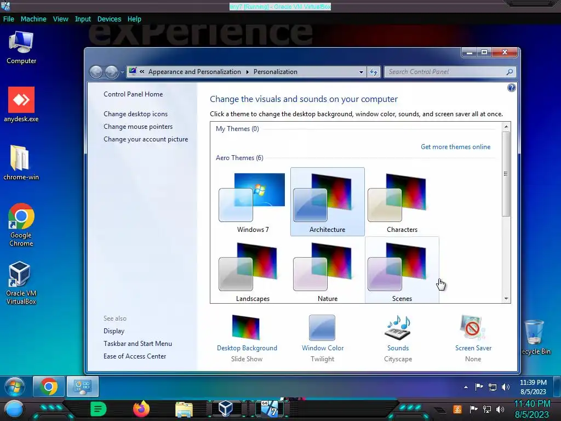Click the theme list scroll down arrow
561x421 pixels.
(x=506, y=299)
